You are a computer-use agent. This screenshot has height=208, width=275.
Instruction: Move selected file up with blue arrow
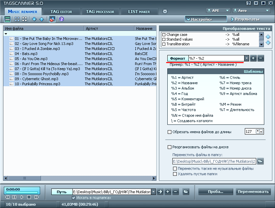pos(42,19)
